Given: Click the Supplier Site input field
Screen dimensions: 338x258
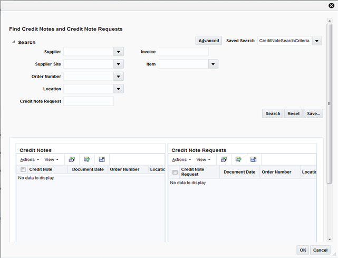Looking at the screenshot, I should [x=89, y=64].
